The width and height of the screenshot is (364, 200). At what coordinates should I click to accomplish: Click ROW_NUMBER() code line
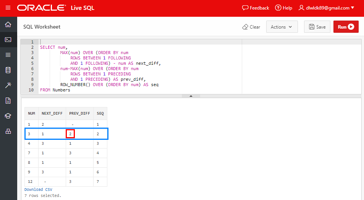click(109, 85)
